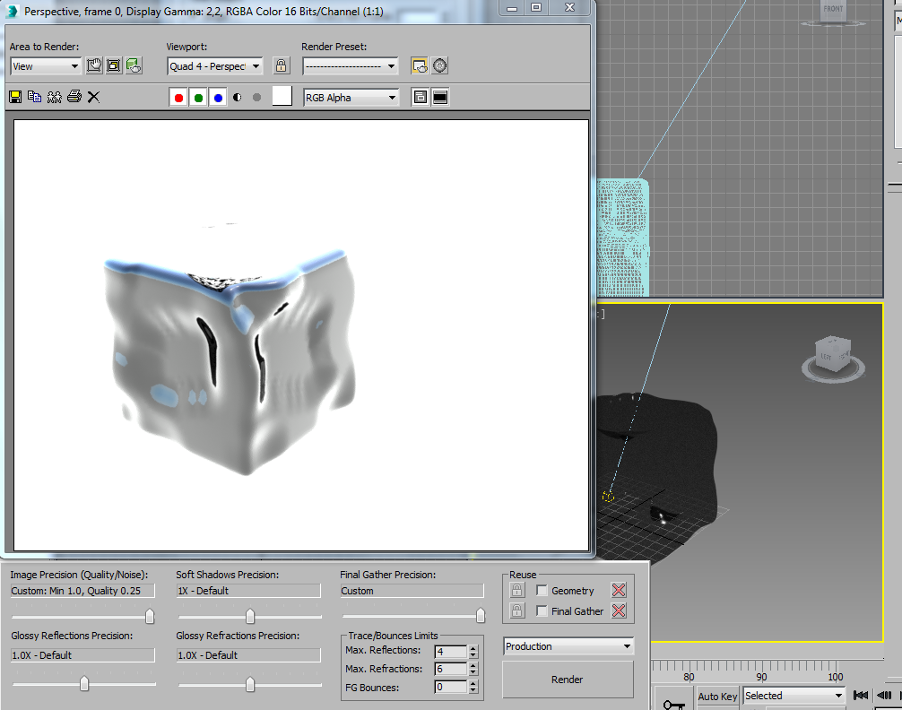Click the 'Custom' Final Gather Precision value
Screen dimensions: 902x710
[x=412, y=591]
